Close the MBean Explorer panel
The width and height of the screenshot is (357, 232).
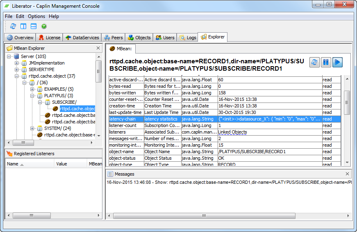pos(98,48)
